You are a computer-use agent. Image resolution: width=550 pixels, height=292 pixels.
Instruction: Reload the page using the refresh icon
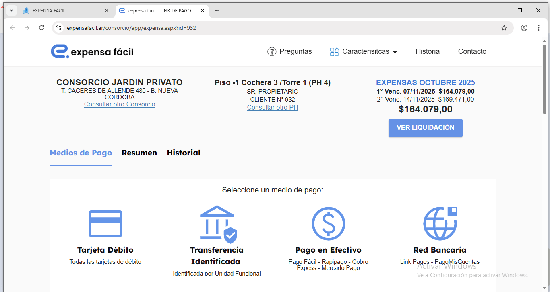click(41, 28)
